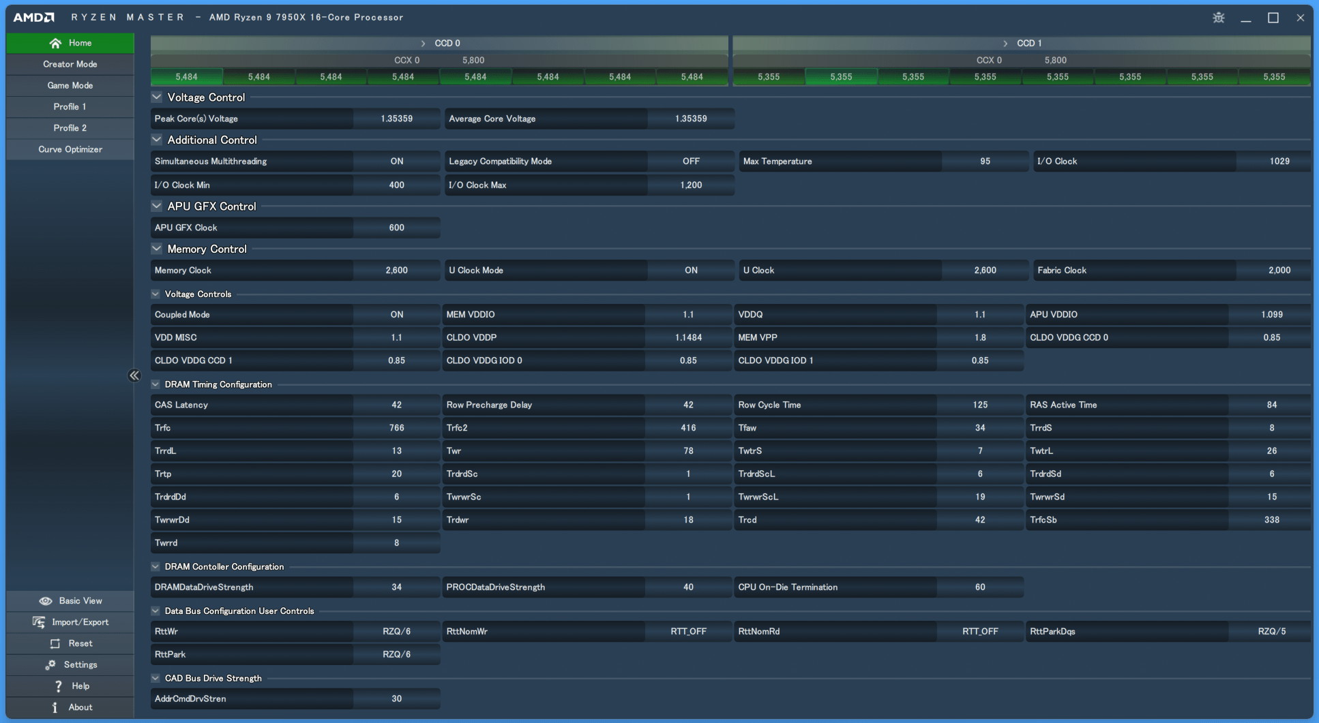Click the I/O Clock Max value 1,200
The width and height of the screenshot is (1319, 723).
pos(691,185)
